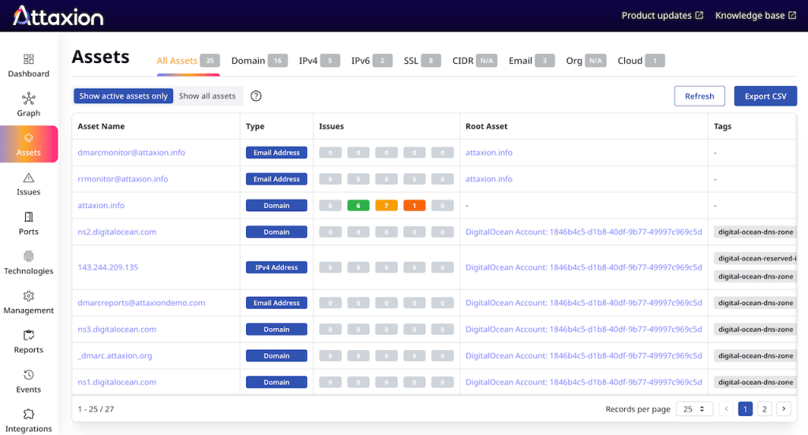Go to the Ports sidebar icon
This screenshot has height=435, width=808.
[x=28, y=217]
